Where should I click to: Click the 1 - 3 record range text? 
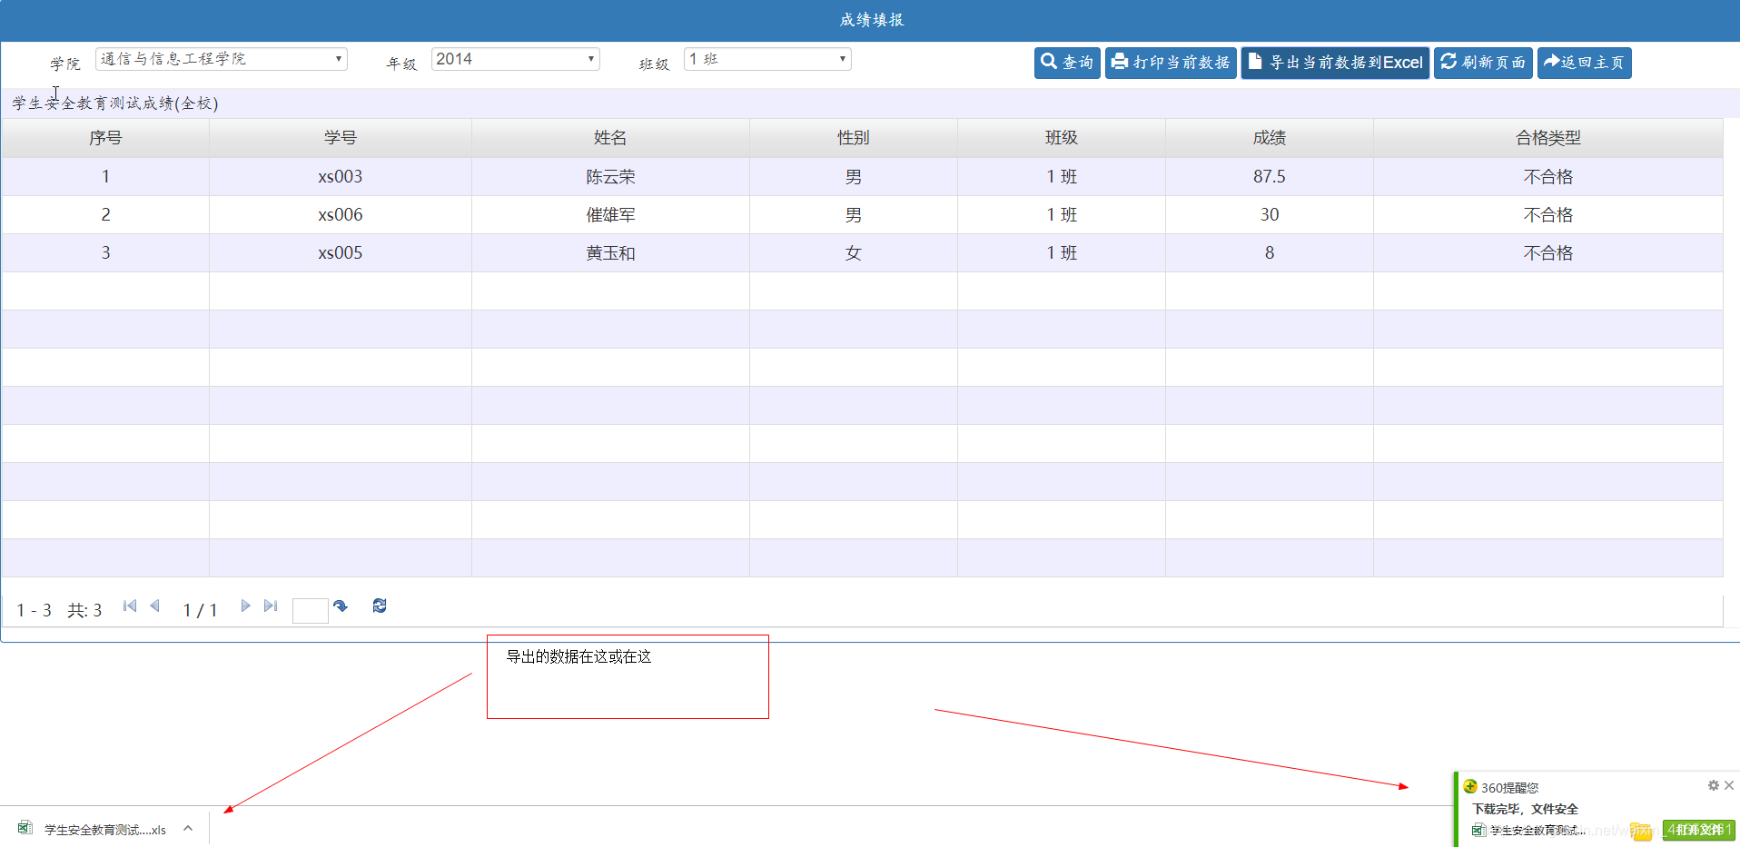35,610
